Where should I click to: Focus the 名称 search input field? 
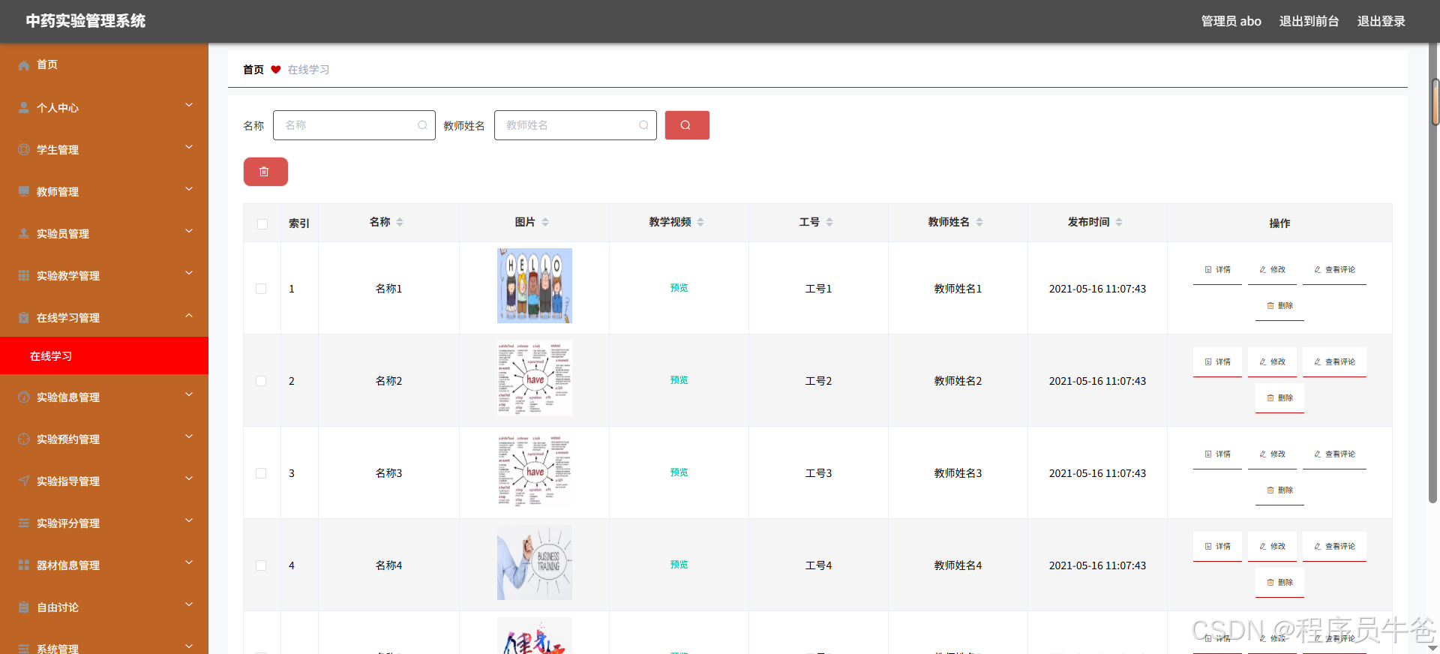click(354, 125)
